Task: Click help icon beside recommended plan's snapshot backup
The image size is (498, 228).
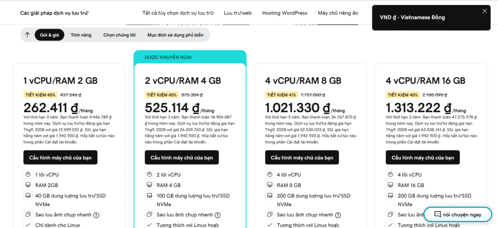Action: [x=218, y=215]
